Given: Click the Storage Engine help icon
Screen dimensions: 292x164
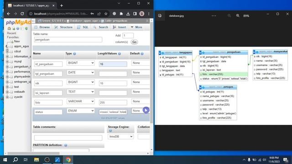Looking at the screenshot, I should tap(110, 131).
